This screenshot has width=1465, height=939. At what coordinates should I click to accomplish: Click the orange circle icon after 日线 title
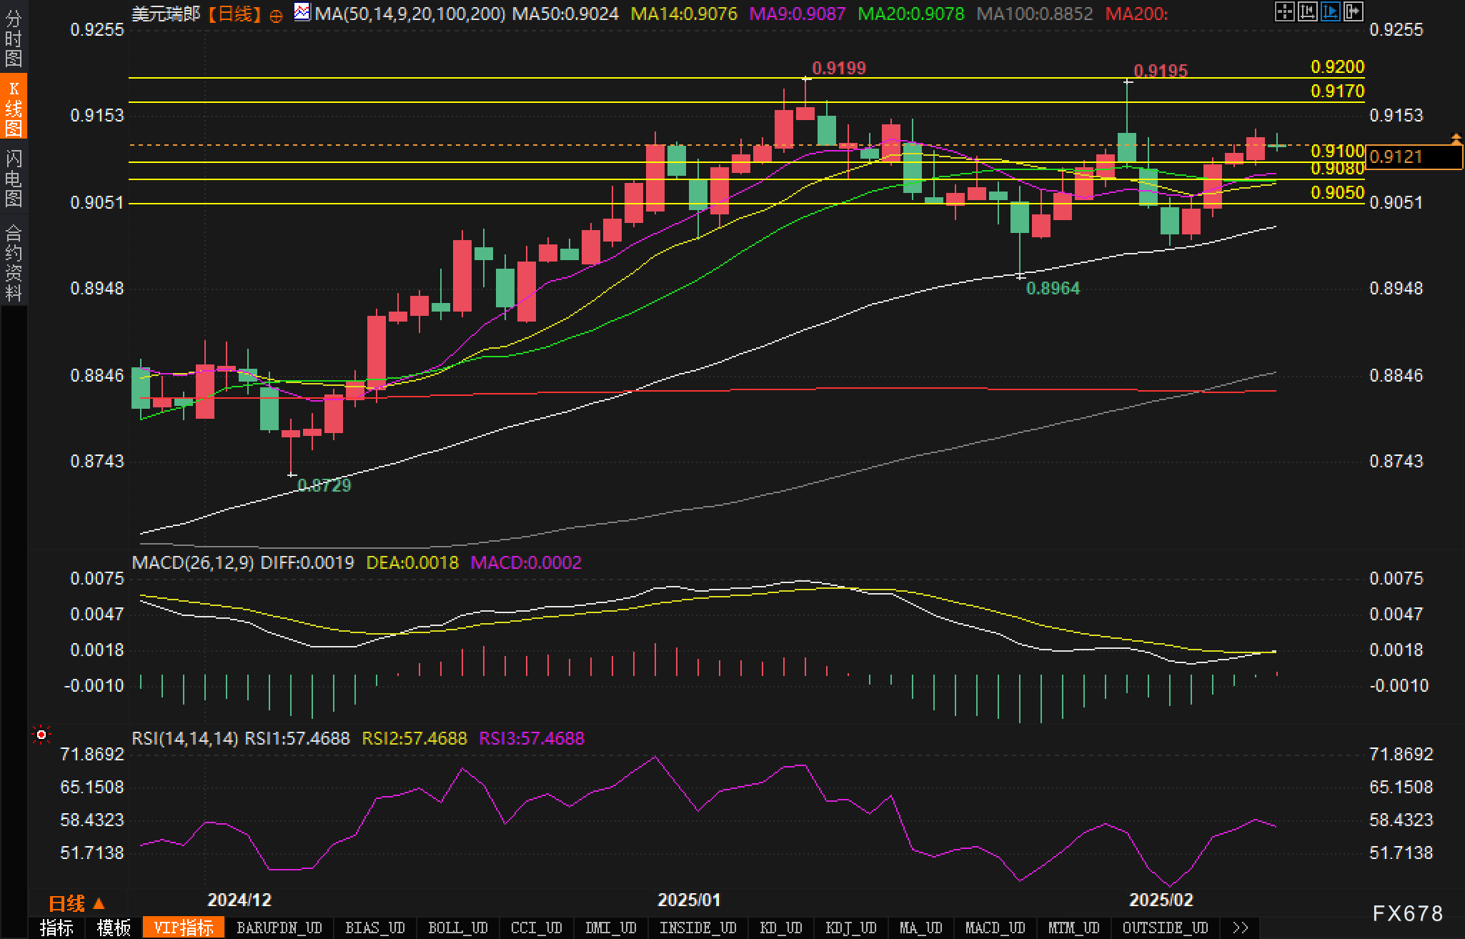[x=276, y=15]
